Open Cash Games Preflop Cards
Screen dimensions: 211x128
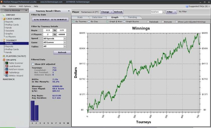coord(12,25)
